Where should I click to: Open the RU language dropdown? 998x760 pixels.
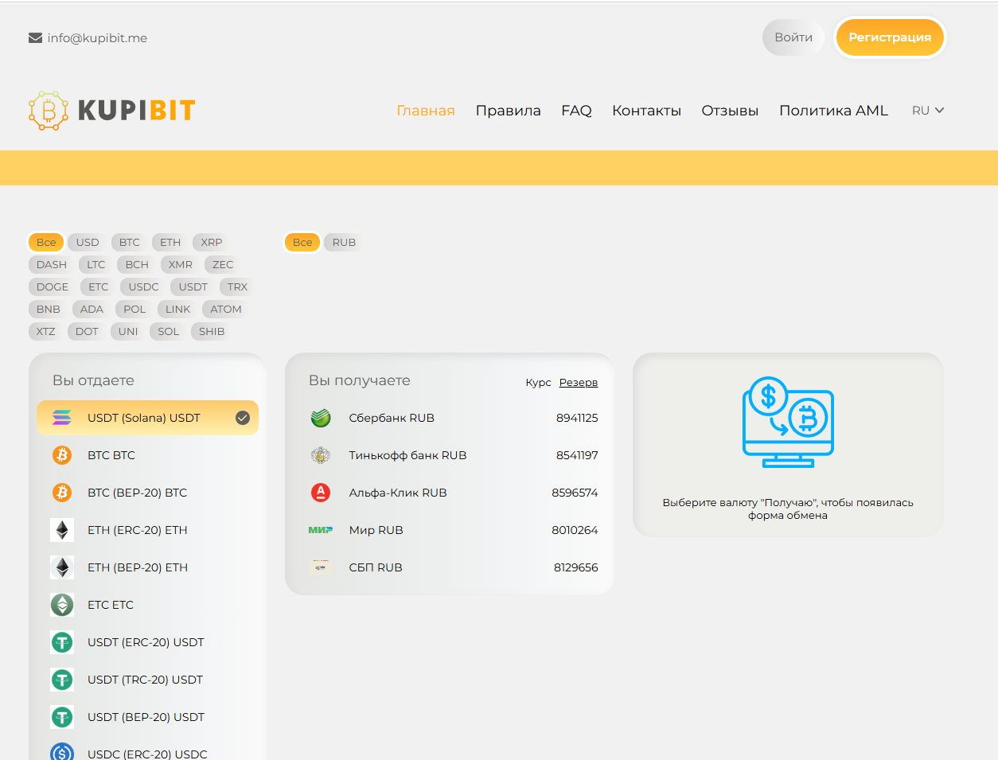928,111
